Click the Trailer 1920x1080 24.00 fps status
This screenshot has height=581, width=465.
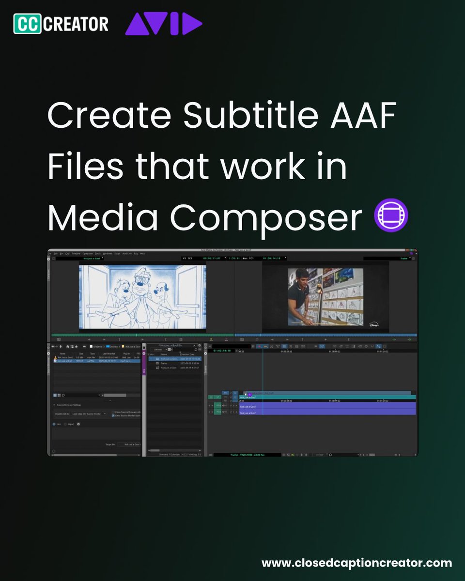[x=248, y=455]
